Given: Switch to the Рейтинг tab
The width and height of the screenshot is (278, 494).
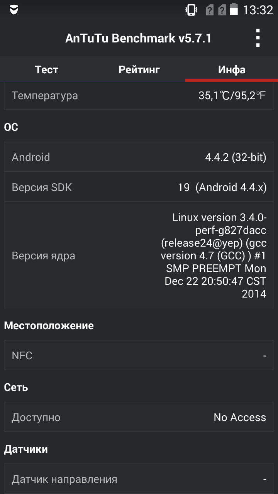Looking at the screenshot, I should (x=139, y=69).
